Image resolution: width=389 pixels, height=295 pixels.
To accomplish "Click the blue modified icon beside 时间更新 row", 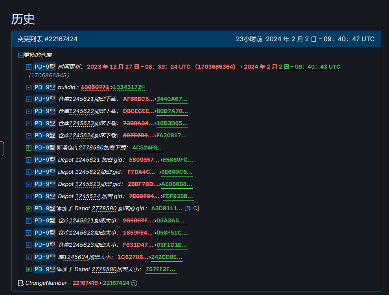I will coord(28,67).
